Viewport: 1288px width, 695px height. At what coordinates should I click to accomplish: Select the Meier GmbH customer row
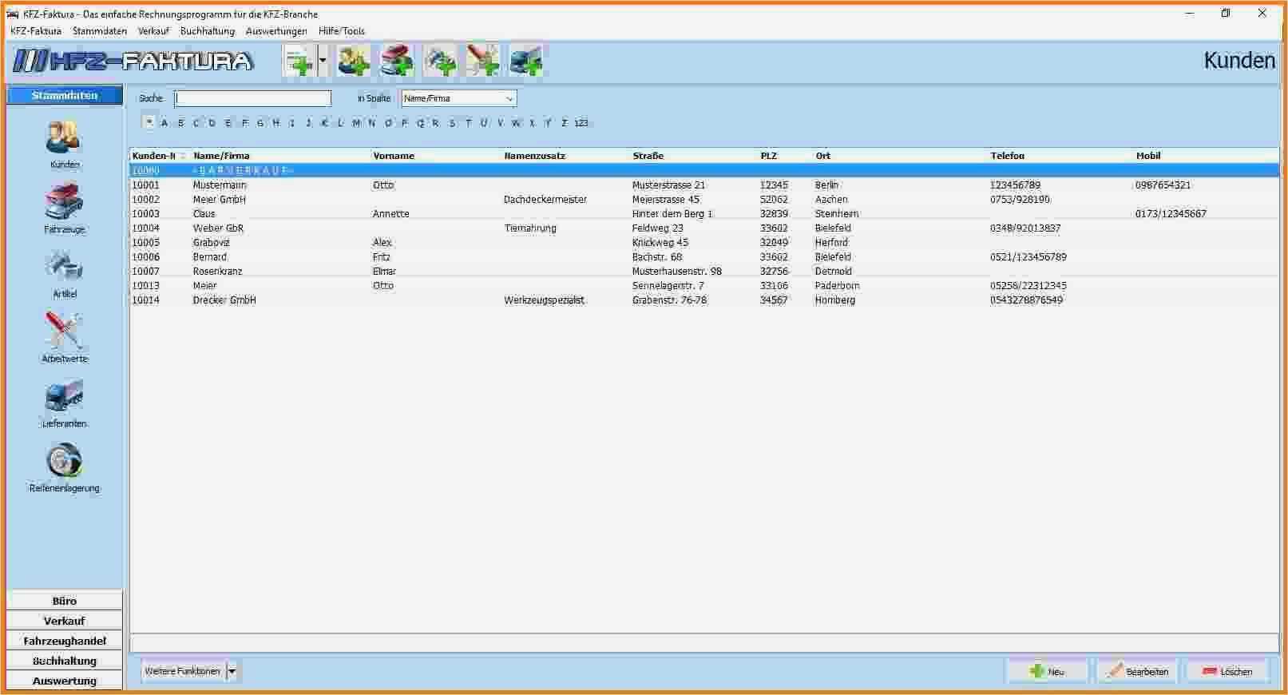[220, 200]
